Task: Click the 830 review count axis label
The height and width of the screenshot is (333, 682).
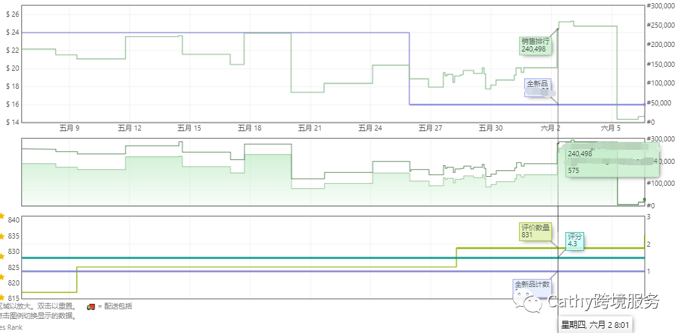Action: [x=14, y=252]
